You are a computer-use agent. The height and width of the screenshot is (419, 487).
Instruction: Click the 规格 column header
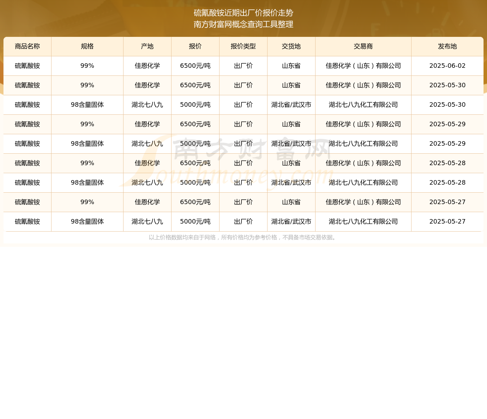coord(87,46)
